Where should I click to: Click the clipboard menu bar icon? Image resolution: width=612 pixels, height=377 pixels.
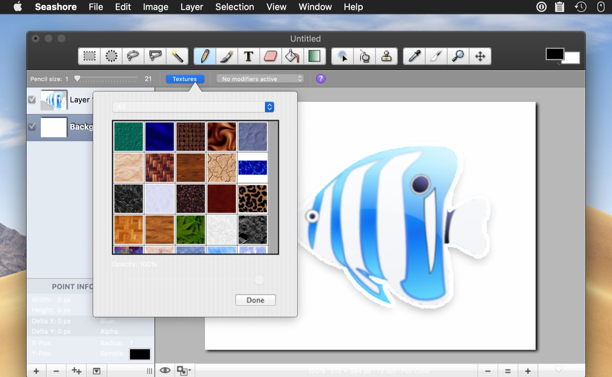tap(559, 7)
